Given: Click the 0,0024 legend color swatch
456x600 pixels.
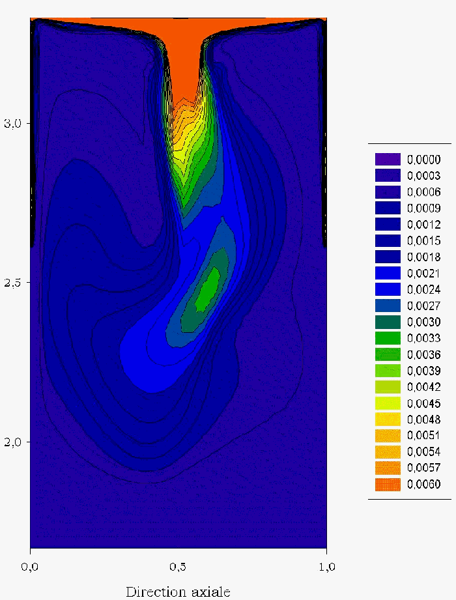Looking at the screenshot, I should tap(388, 289).
